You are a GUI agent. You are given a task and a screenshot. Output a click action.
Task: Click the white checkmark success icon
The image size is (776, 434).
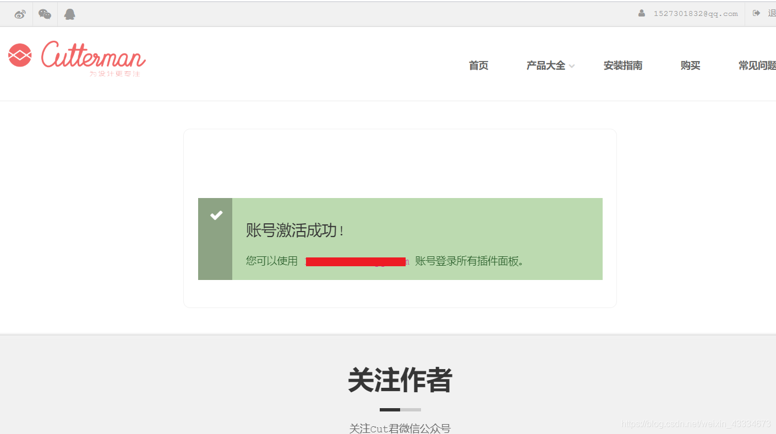coord(216,215)
